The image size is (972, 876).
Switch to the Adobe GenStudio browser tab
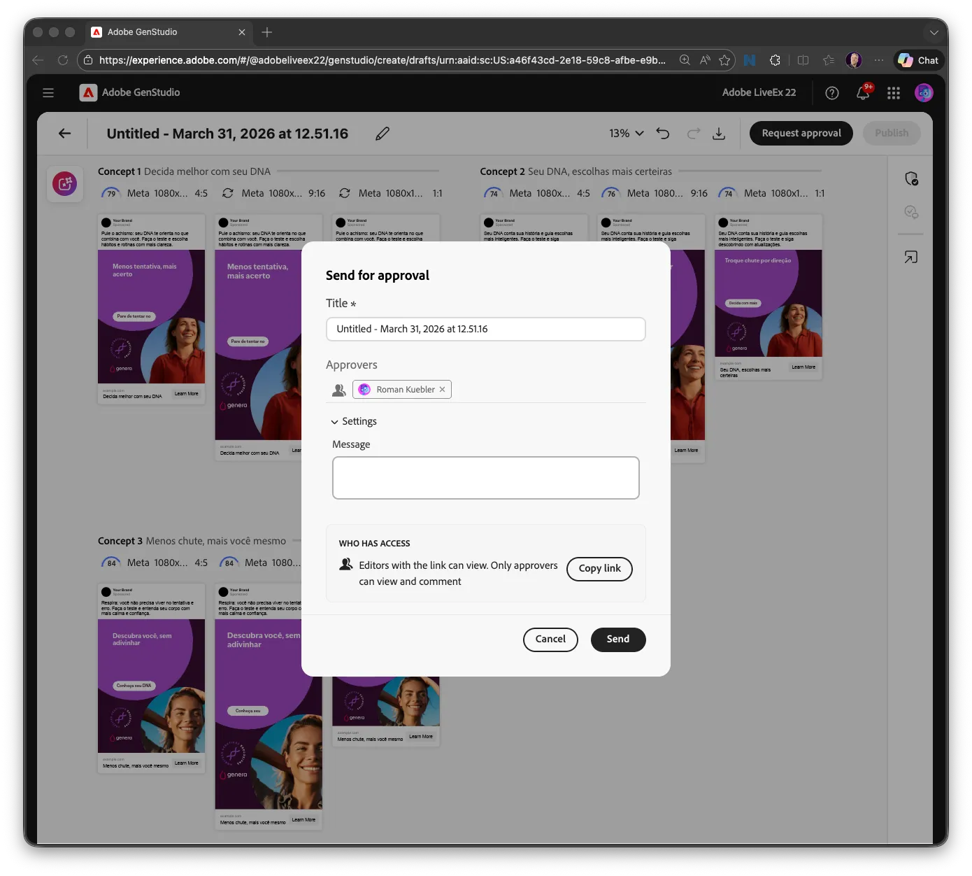pyautogui.click(x=168, y=32)
